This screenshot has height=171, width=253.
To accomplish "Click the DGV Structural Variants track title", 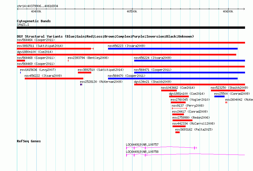I will click(x=105, y=36).
